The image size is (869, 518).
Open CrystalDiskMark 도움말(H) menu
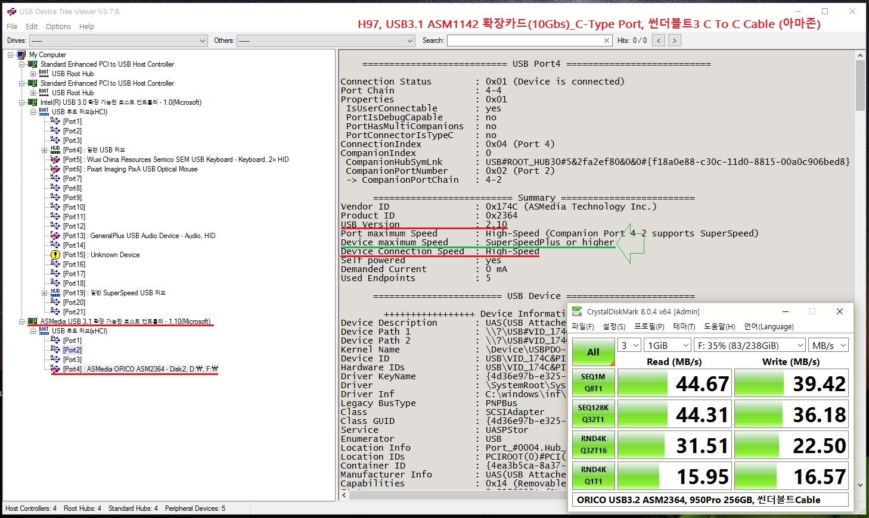(719, 327)
